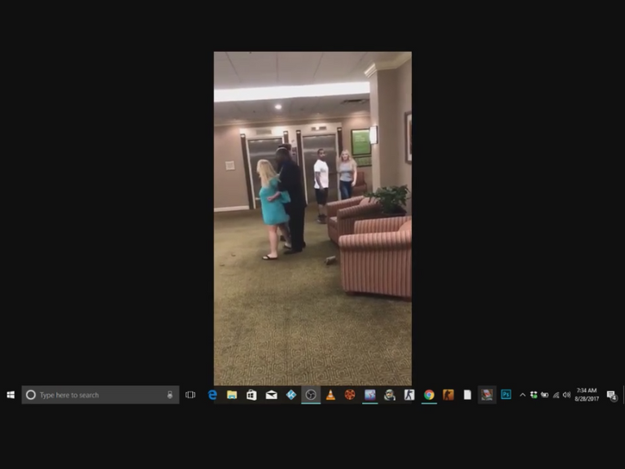Image resolution: width=625 pixels, height=469 pixels.
Task: Open the Action Center notifications icon
Action: pyautogui.click(x=612, y=395)
